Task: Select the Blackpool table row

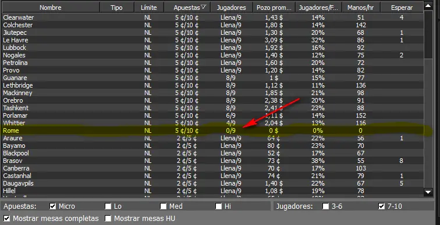Action: click(212, 153)
